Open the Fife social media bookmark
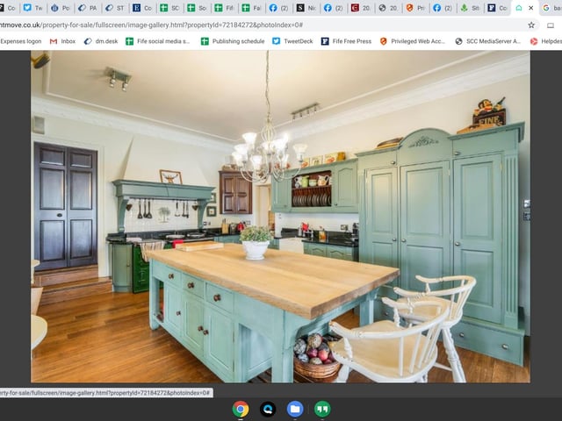Screen dimensions: 562x421 coord(158,41)
